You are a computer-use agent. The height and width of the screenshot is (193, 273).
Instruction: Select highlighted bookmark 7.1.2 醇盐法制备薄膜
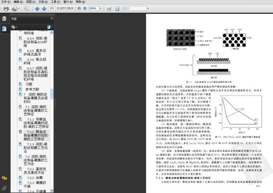(x=36, y=135)
